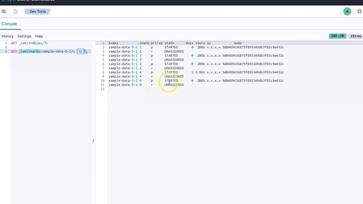
Task: Open console Settings
Action: 24,36
